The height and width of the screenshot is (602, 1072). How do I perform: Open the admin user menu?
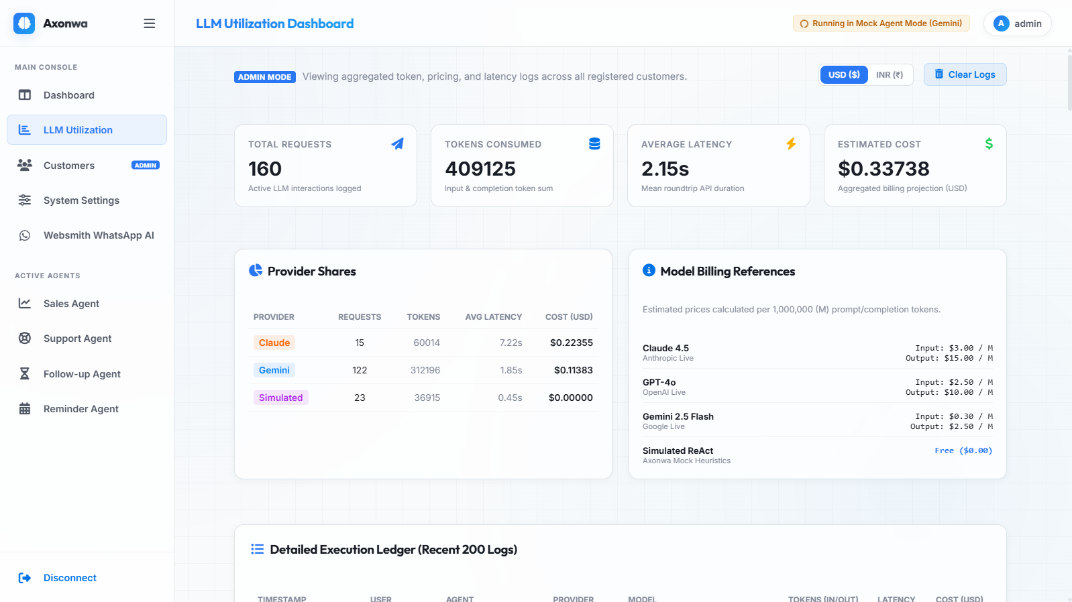pos(1018,23)
